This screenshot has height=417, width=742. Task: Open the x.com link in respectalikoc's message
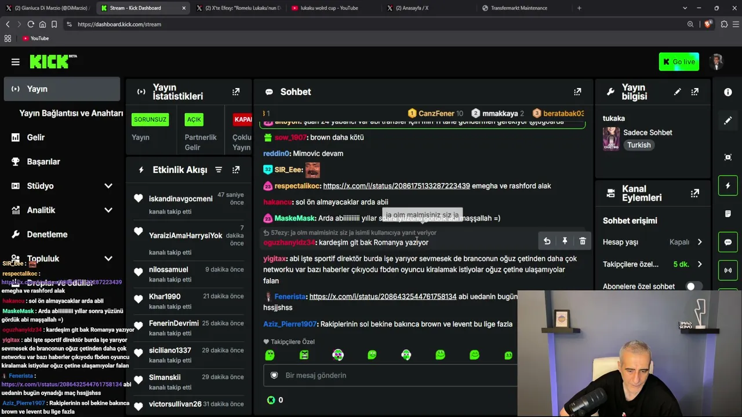click(397, 186)
